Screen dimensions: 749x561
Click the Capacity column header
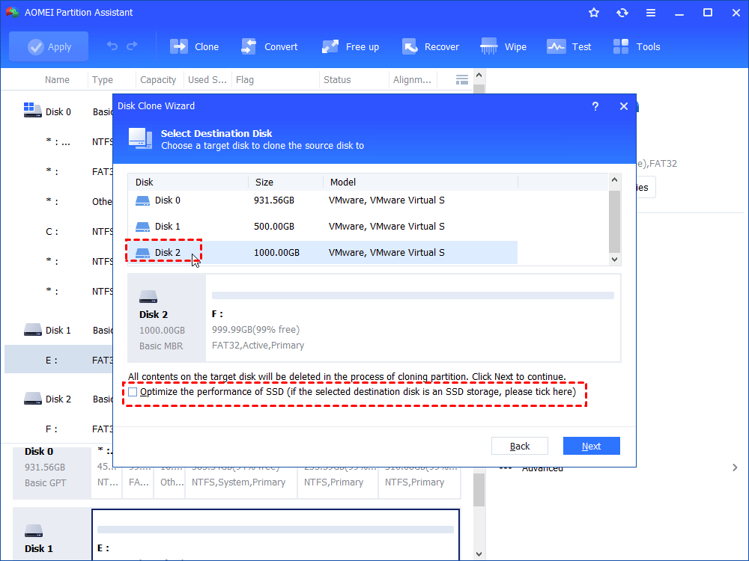pyautogui.click(x=158, y=80)
